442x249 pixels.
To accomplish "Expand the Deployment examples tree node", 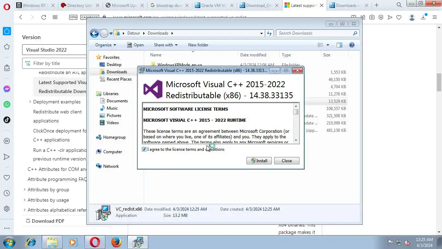I will click(30, 102).
